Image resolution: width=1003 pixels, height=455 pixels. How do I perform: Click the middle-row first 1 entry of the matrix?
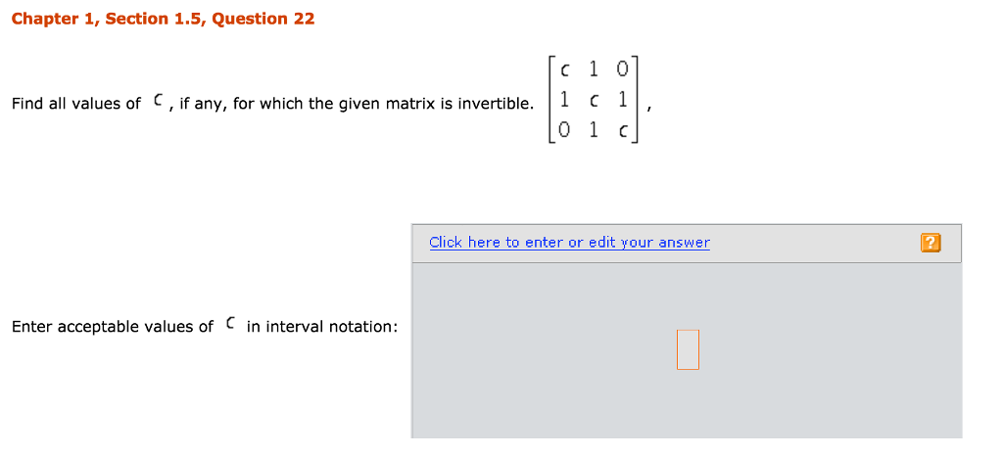click(x=565, y=99)
